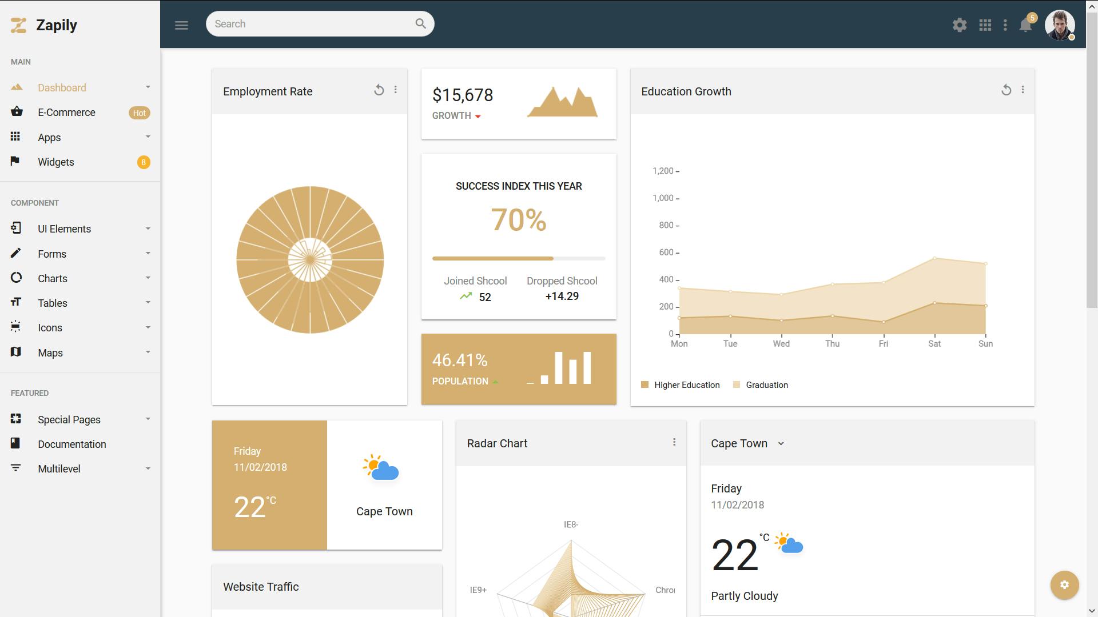Open the floating settings gear button
Image resolution: width=1098 pixels, height=617 pixels.
point(1064,585)
